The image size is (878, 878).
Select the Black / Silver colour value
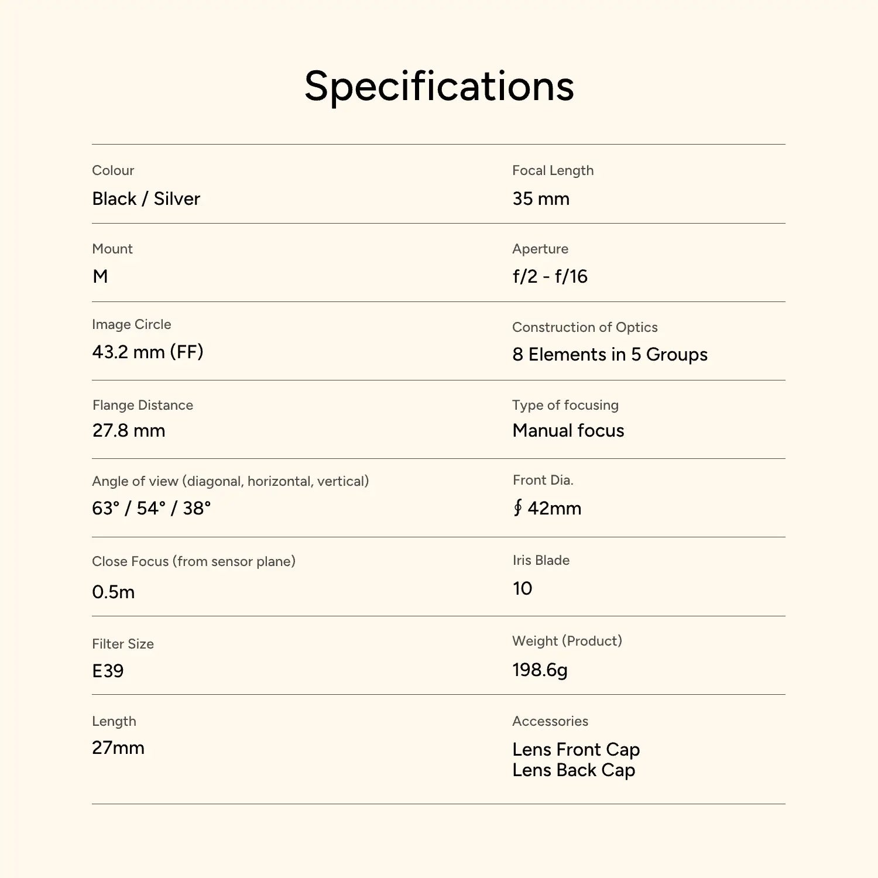click(x=146, y=199)
